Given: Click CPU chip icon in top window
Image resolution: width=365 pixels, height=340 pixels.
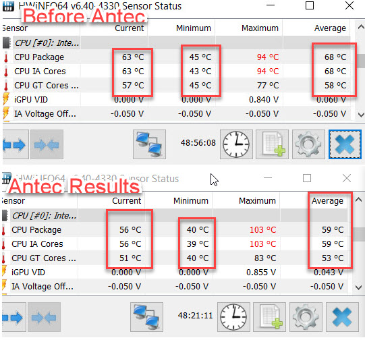Looking at the screenshot, I should pyautogui.click(x=7, y=42).
